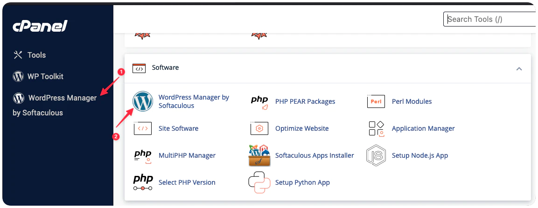
Task: Open WordPress Manager in the sidebar
Action: point(62,98)
